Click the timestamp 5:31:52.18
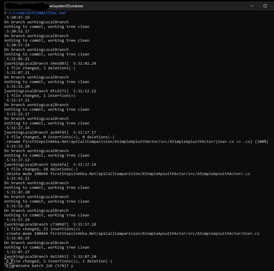 [x=18, y=206]
